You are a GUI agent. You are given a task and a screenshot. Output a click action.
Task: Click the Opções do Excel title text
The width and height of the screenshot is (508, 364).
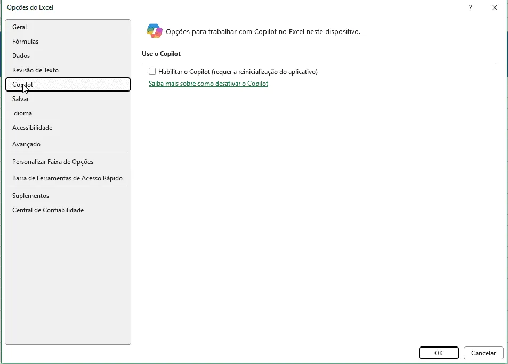(30, 7)
